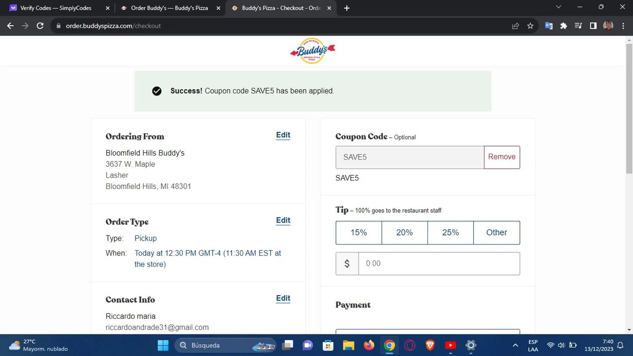Open the volume speaker icon

[561, 345]
